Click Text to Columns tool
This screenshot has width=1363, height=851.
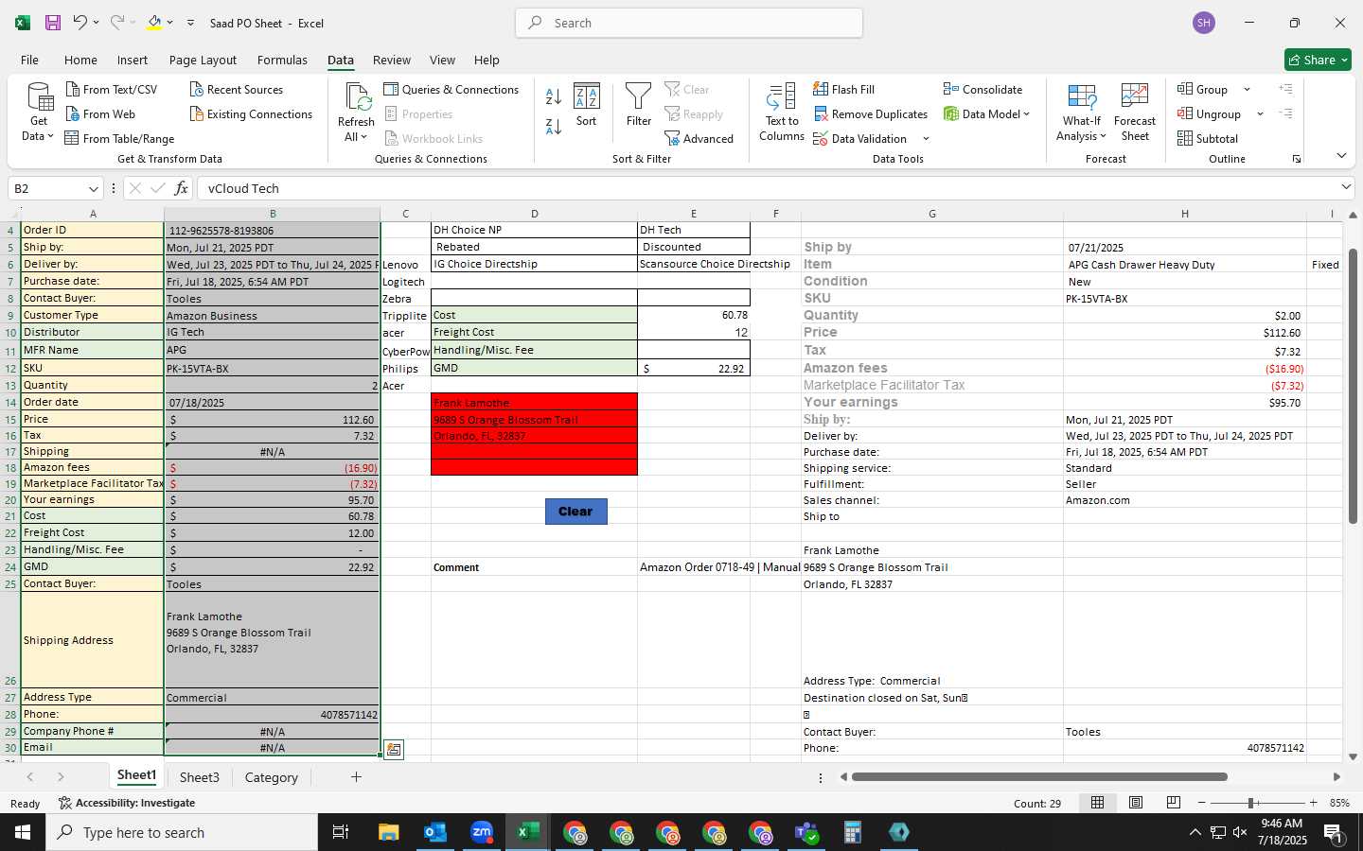tap(782, 113)
